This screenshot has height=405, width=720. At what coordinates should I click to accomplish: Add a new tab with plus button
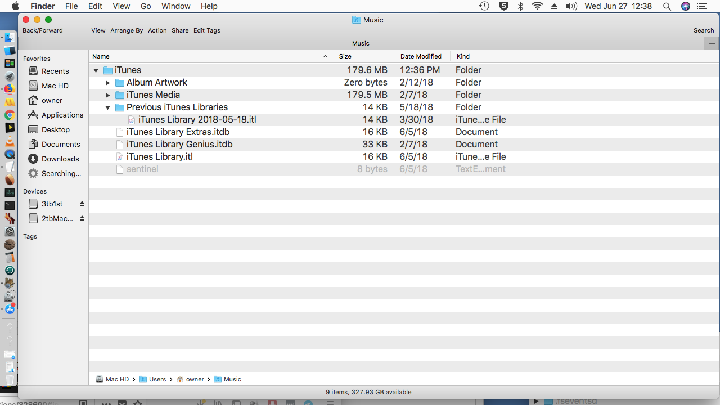[x=712, y=43]
